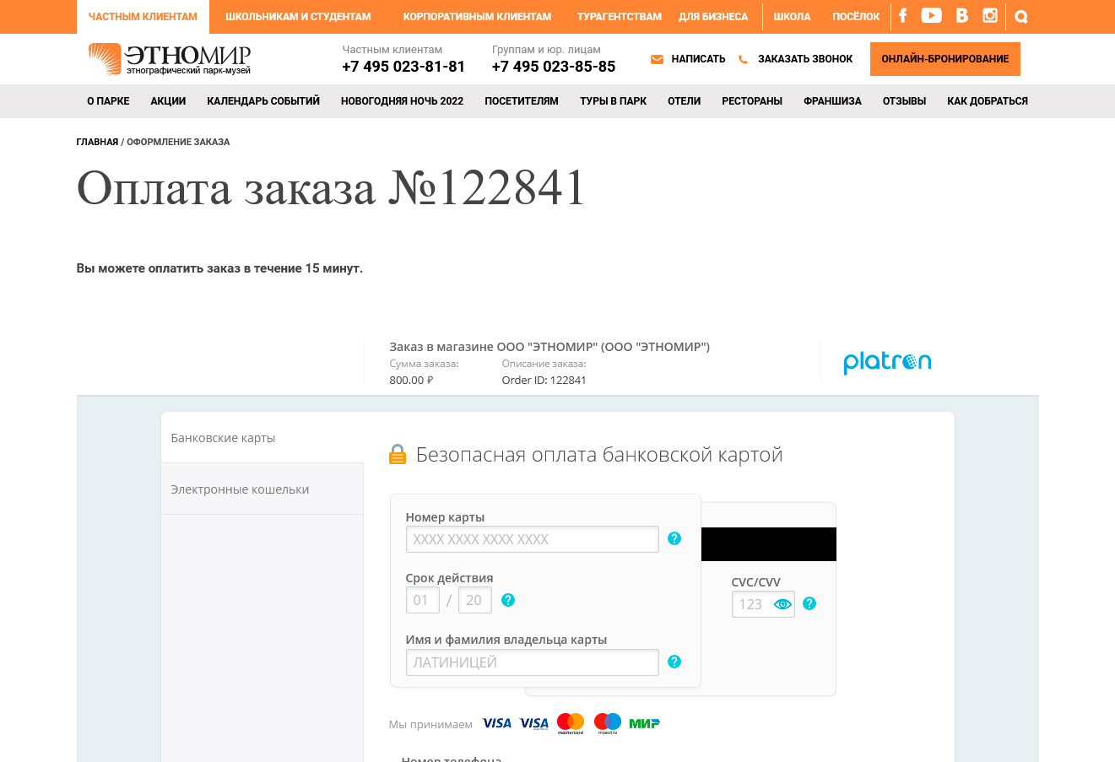This screenshot has height=762, width=1115.
Task: Open Как добраться menu item
Action: click(x=988, y=101)
